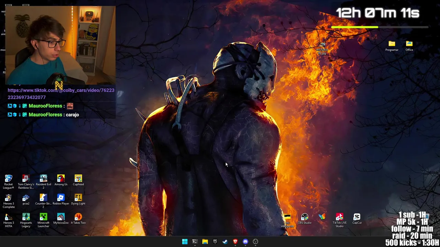The image size is (440, 247).
Task: Select the Resident Evil 2 desktop icon
Action: coord(43,181)
